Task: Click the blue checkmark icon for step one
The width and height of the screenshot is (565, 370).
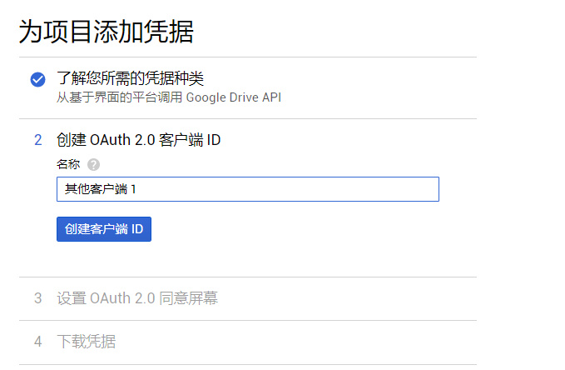Action: [37, 79]
